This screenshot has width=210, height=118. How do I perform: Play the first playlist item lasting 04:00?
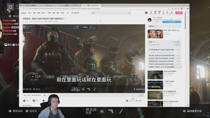point(164,50)
